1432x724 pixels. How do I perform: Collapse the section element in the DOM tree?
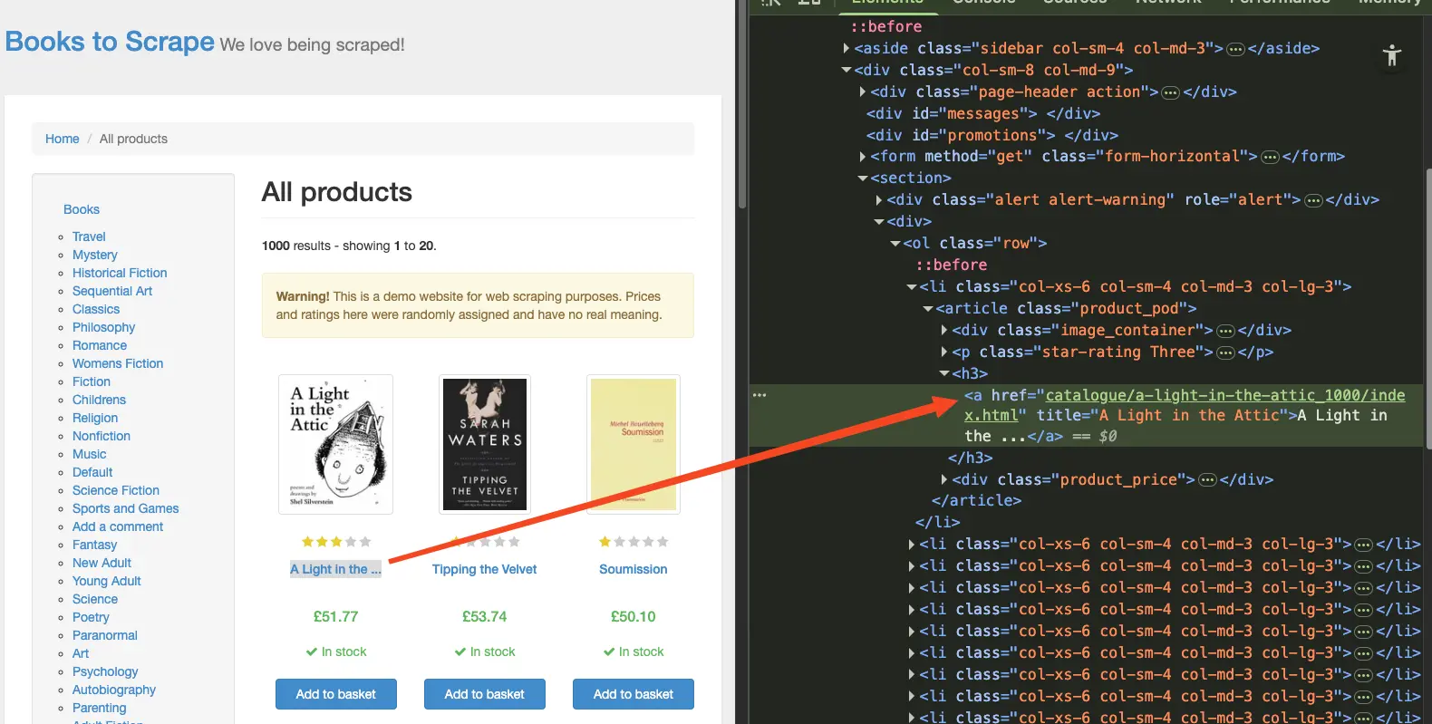click(x=863, y=179)
